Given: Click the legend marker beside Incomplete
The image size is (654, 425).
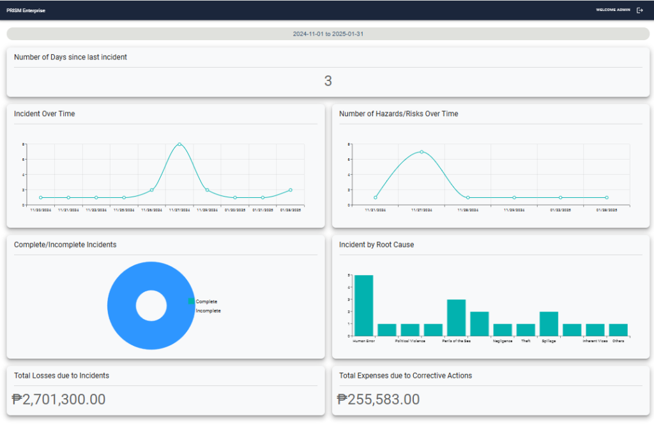Looking at the screenshot, I should pyautogui.click(x=190, y=311).
